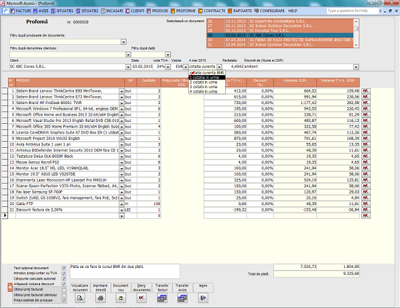This screenshot has width=400, height=308.
Task: Delete row 18 Fax laser Samsung line
Action: (366, 192)
